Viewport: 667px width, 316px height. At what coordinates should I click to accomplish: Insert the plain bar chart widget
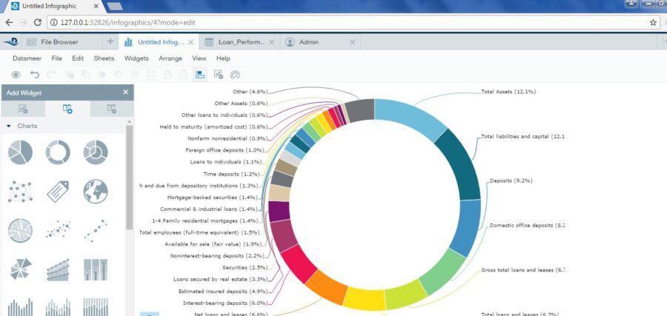pyautogui.click(x=20, y=306)
